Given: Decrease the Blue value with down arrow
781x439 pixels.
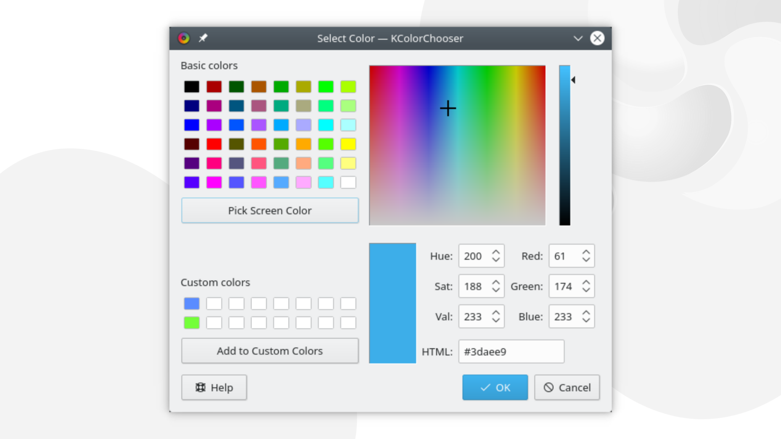Looking at the screenshot, I should click(x=586, y=320).
